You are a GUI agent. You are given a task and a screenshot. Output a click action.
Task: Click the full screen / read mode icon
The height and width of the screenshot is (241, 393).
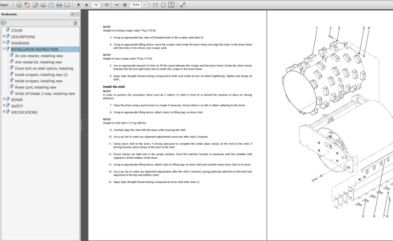pyautogui.click(x=183, y=5)
